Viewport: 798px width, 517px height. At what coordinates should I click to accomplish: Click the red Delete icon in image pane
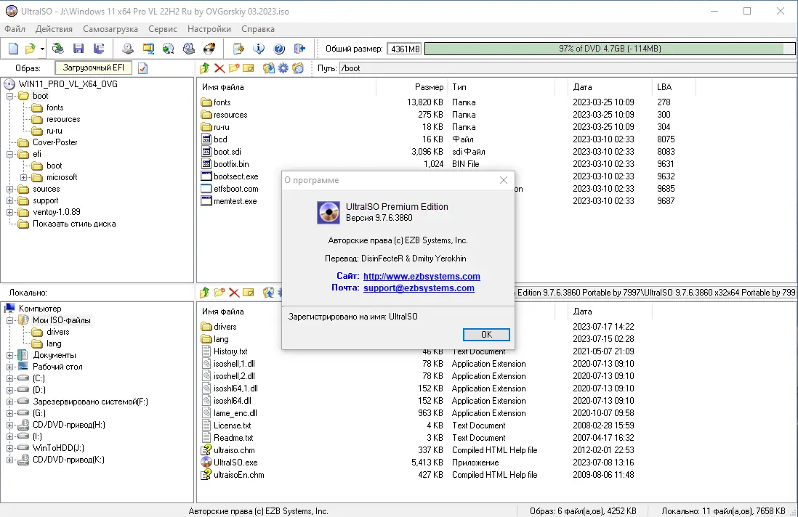click(x=219, y=68)
